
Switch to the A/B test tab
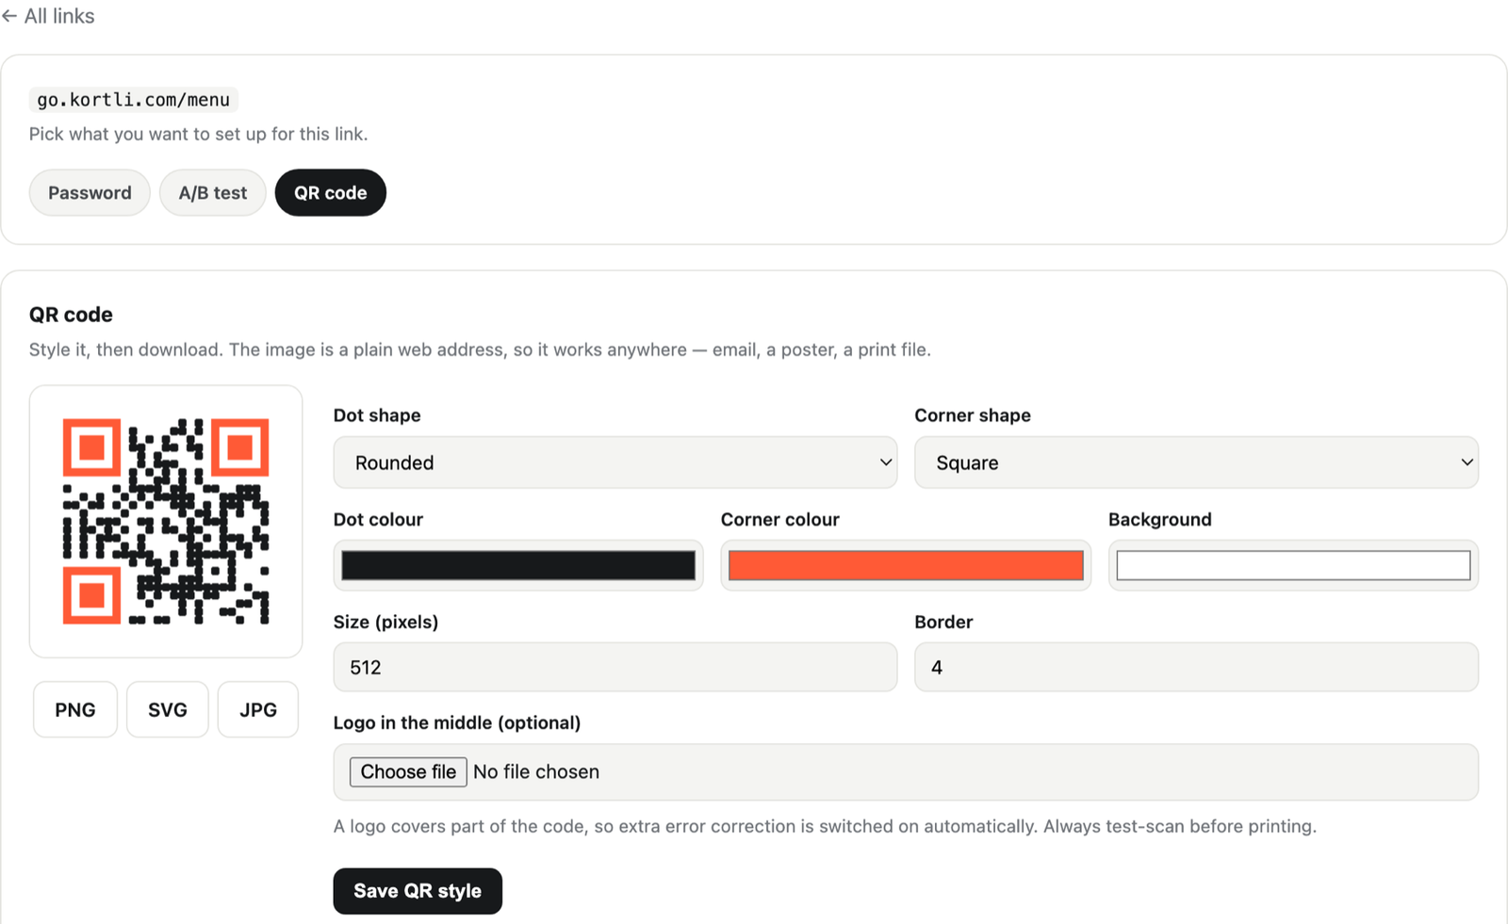pyautogui.click(x=213, y=193)
